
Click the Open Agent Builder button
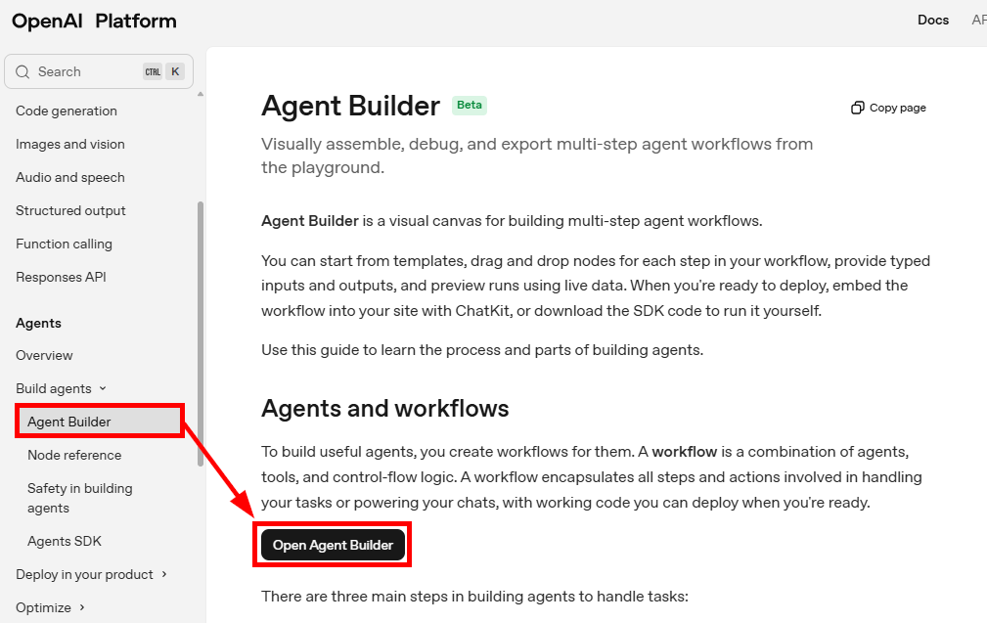click(333, 545)
